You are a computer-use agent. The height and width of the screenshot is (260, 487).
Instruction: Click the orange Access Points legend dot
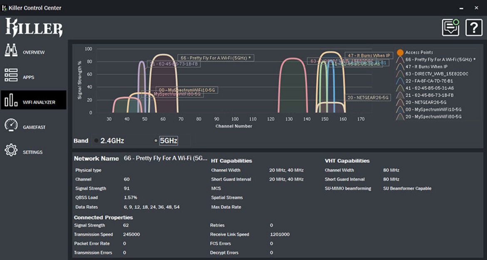(x=400, y=52)
